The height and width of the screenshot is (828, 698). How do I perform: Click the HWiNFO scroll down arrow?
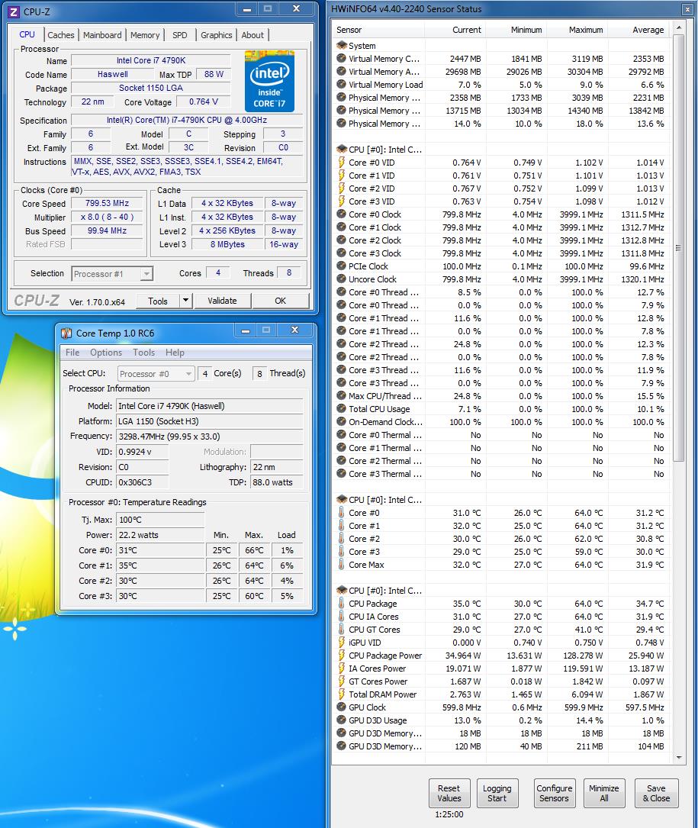(678, 757)
